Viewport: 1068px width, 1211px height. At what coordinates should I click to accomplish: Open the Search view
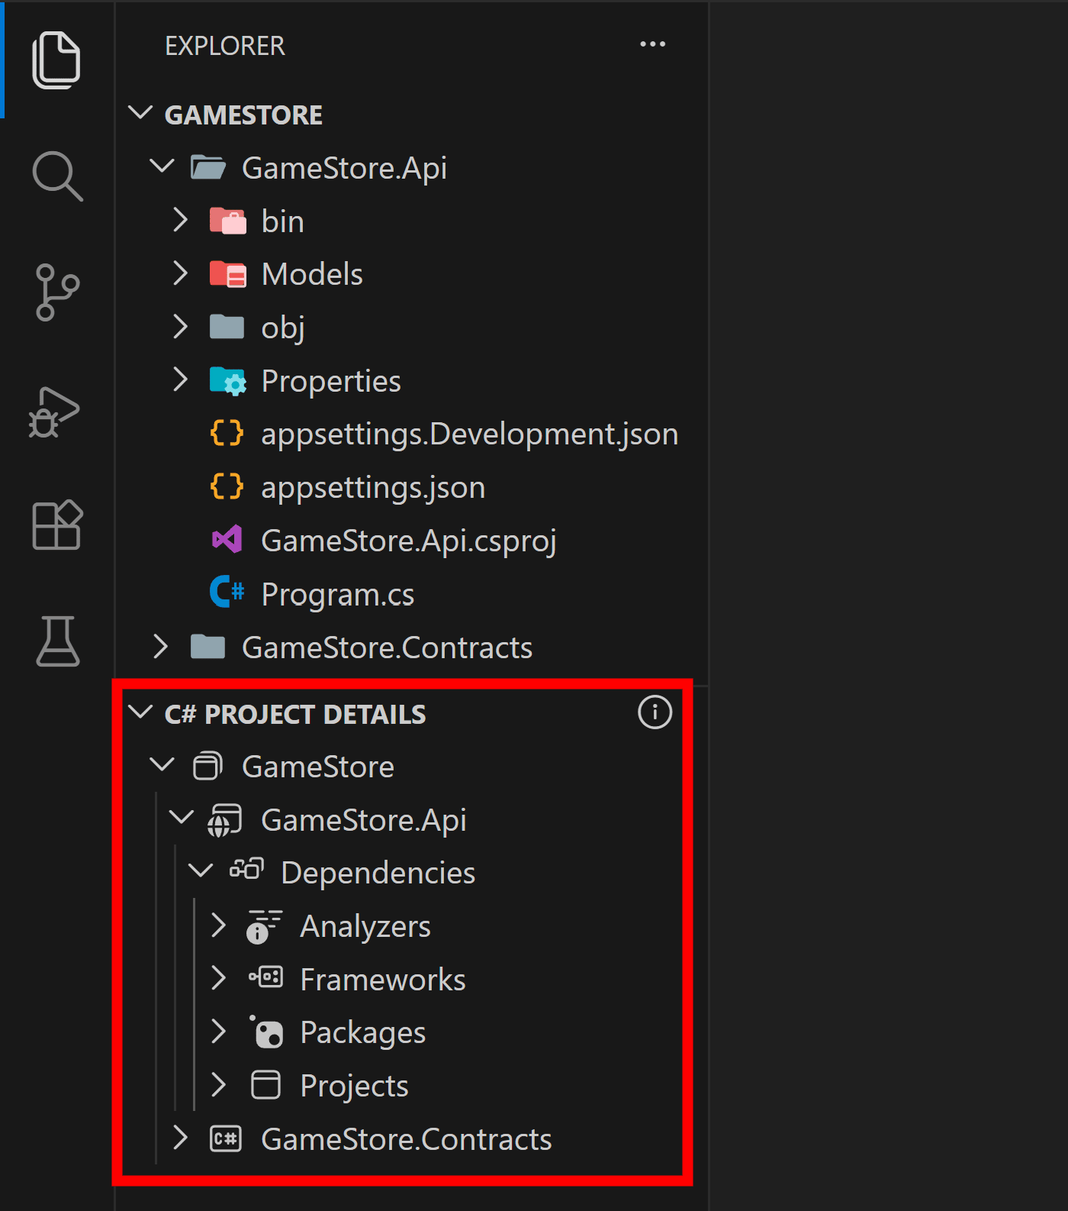point(57,176)
